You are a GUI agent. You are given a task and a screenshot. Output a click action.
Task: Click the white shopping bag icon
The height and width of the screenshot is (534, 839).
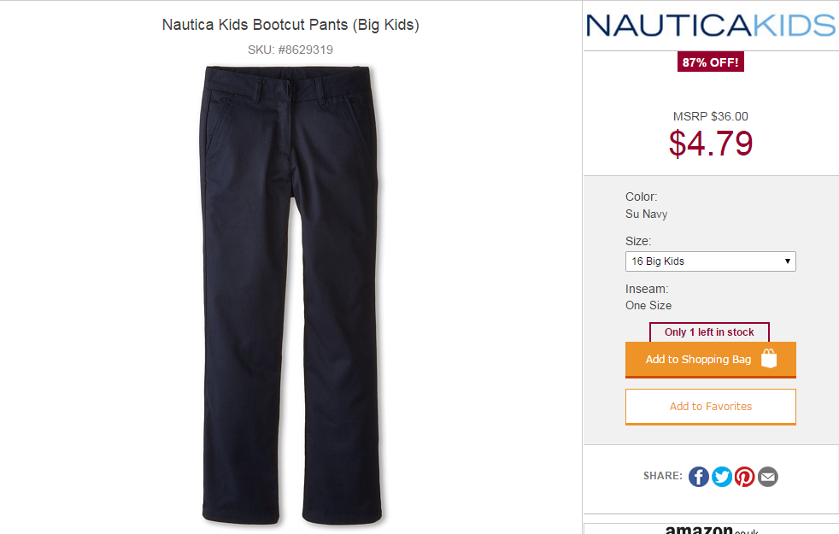pyautogui.click(x=769, y=359)
